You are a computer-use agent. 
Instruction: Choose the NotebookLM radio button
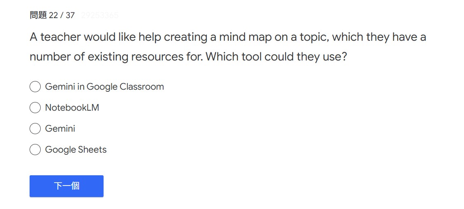(35, 108)
